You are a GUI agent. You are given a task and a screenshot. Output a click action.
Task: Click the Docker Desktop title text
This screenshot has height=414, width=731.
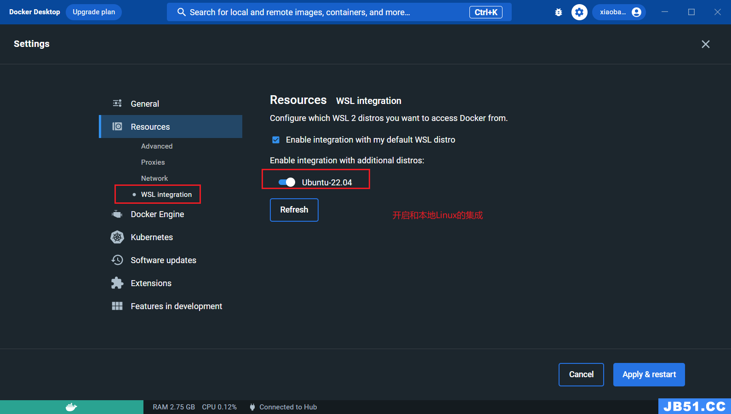pos(34,12)
